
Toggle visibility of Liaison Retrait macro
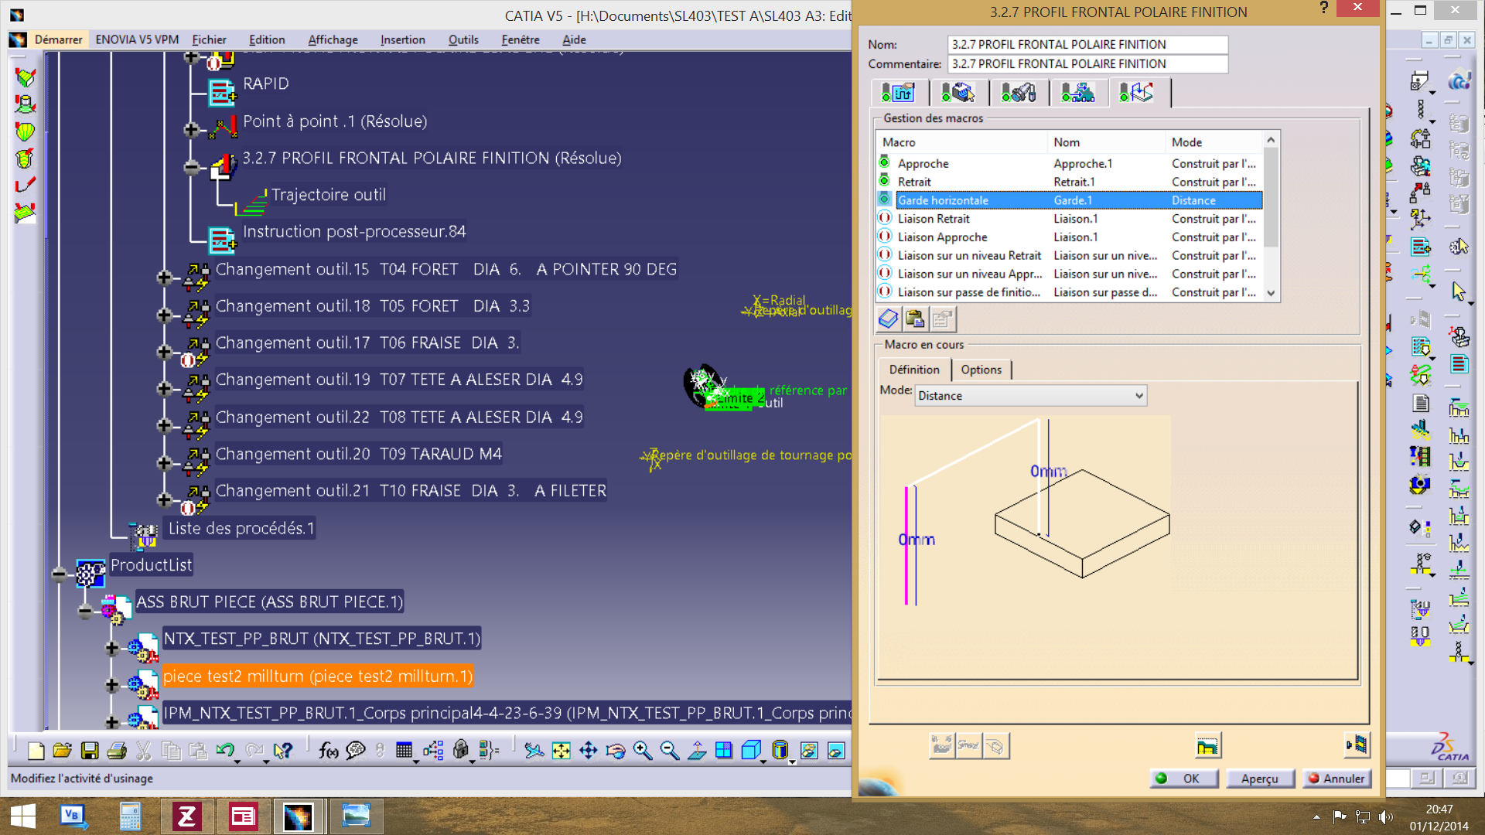click(x=884, y=218)
